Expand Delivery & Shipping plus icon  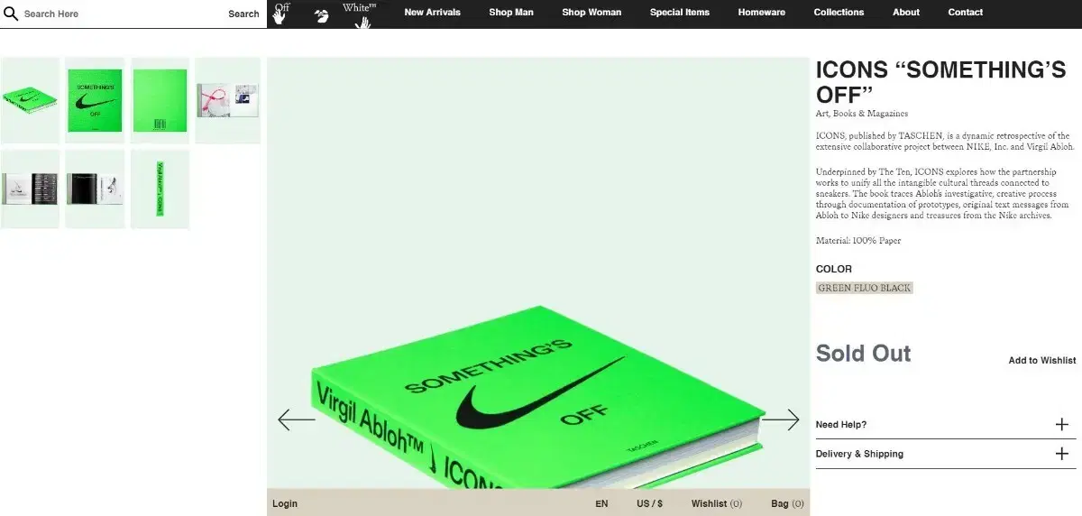coord(1061,454)
